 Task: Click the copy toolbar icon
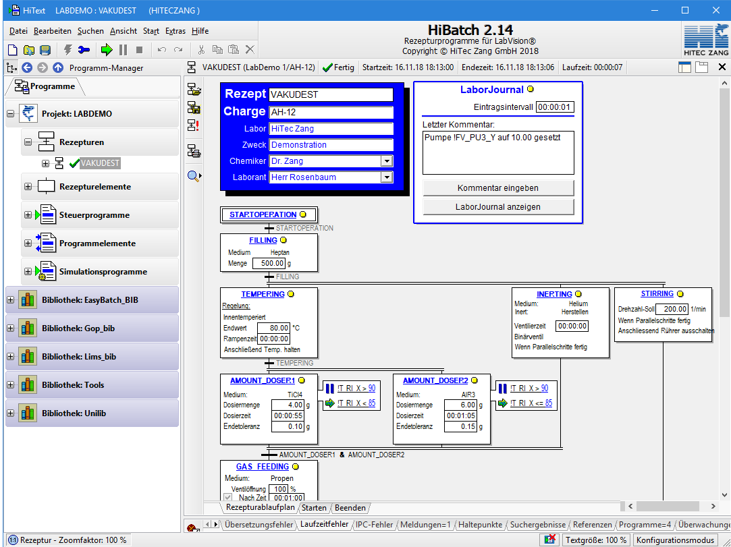[217, 49]
